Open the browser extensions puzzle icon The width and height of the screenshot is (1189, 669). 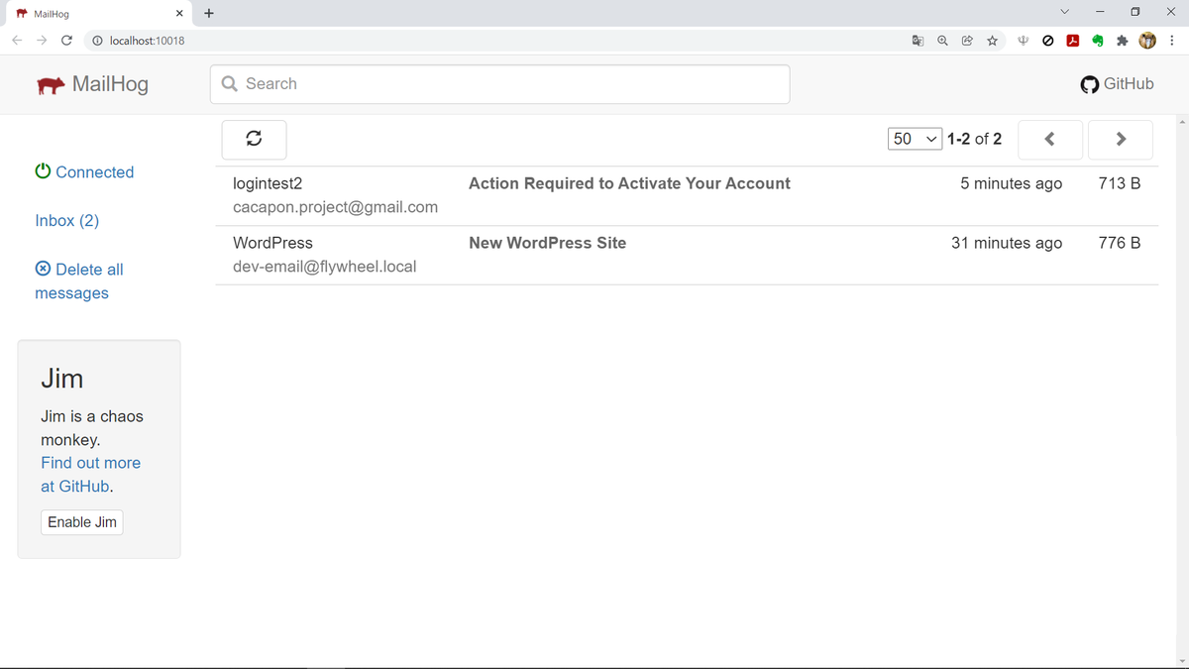click(x=1123, y=41)
